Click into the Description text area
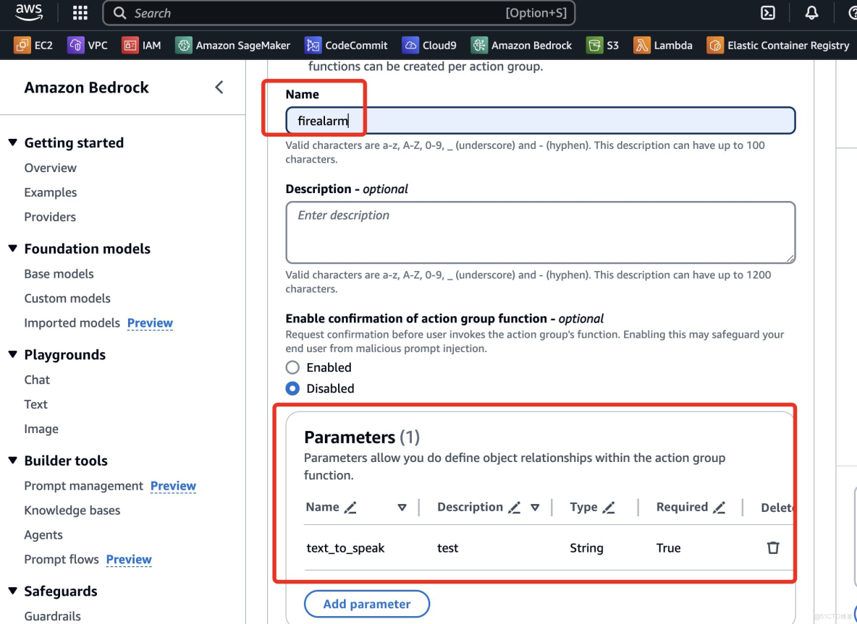Viewport: 857px width, 624px height. [x=540, y=232]
